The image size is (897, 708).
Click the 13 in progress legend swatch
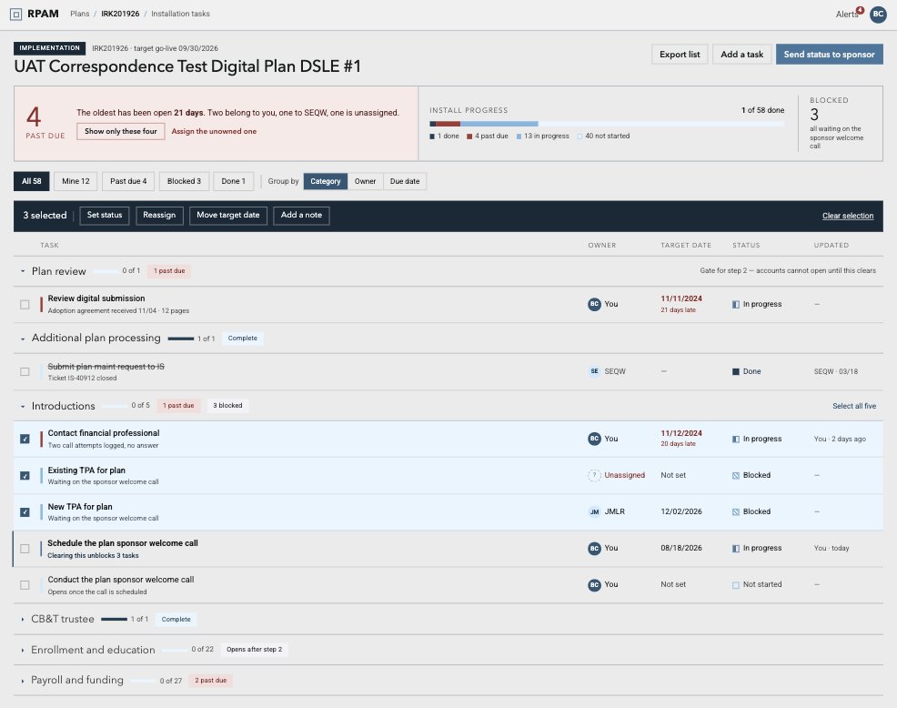pos(519,137)
